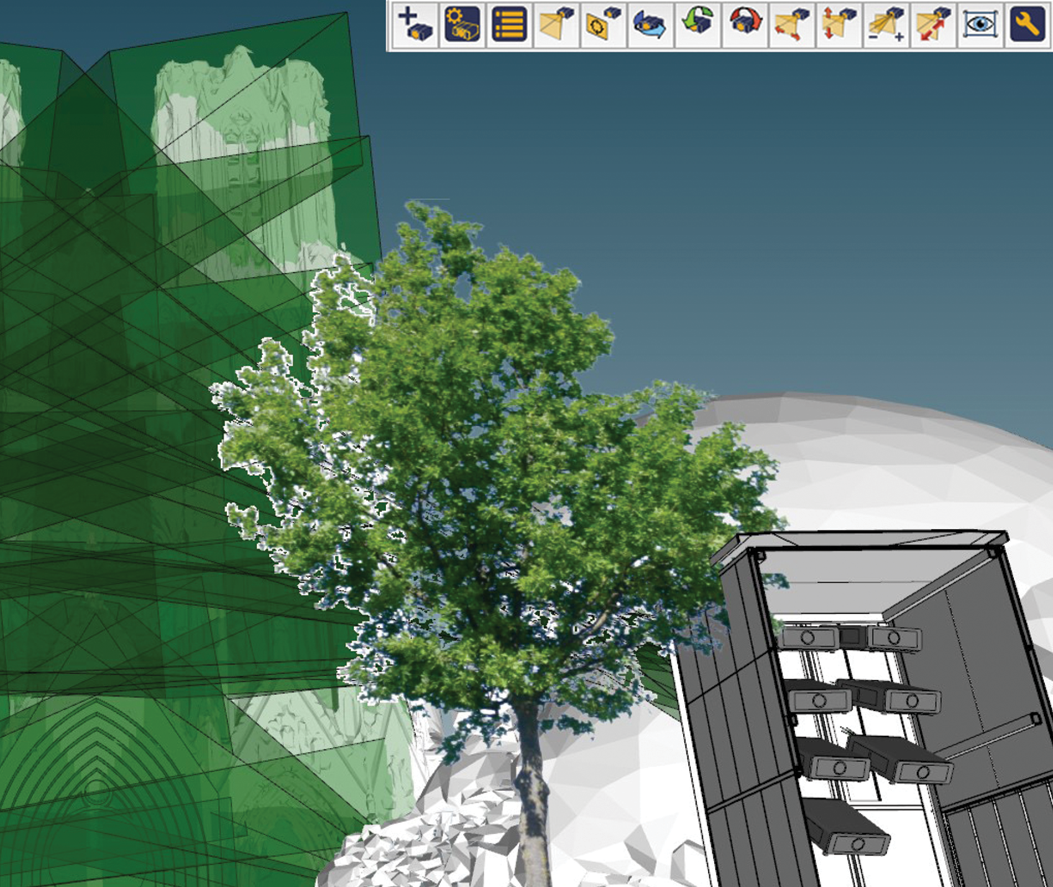Open the projector settings gear icon
The width and height of the screenshot is (1053, 887).
click(462, 24)
